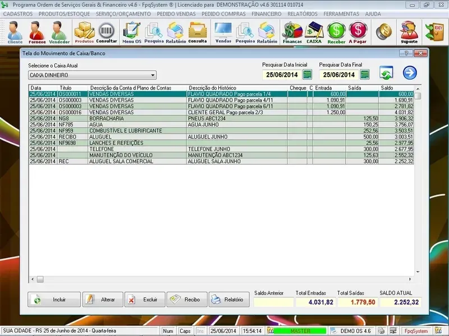Click the Vendas monitor icon
Image resolution: width=449 pixels, height=336 pixels.
click(x=223, y=31)
